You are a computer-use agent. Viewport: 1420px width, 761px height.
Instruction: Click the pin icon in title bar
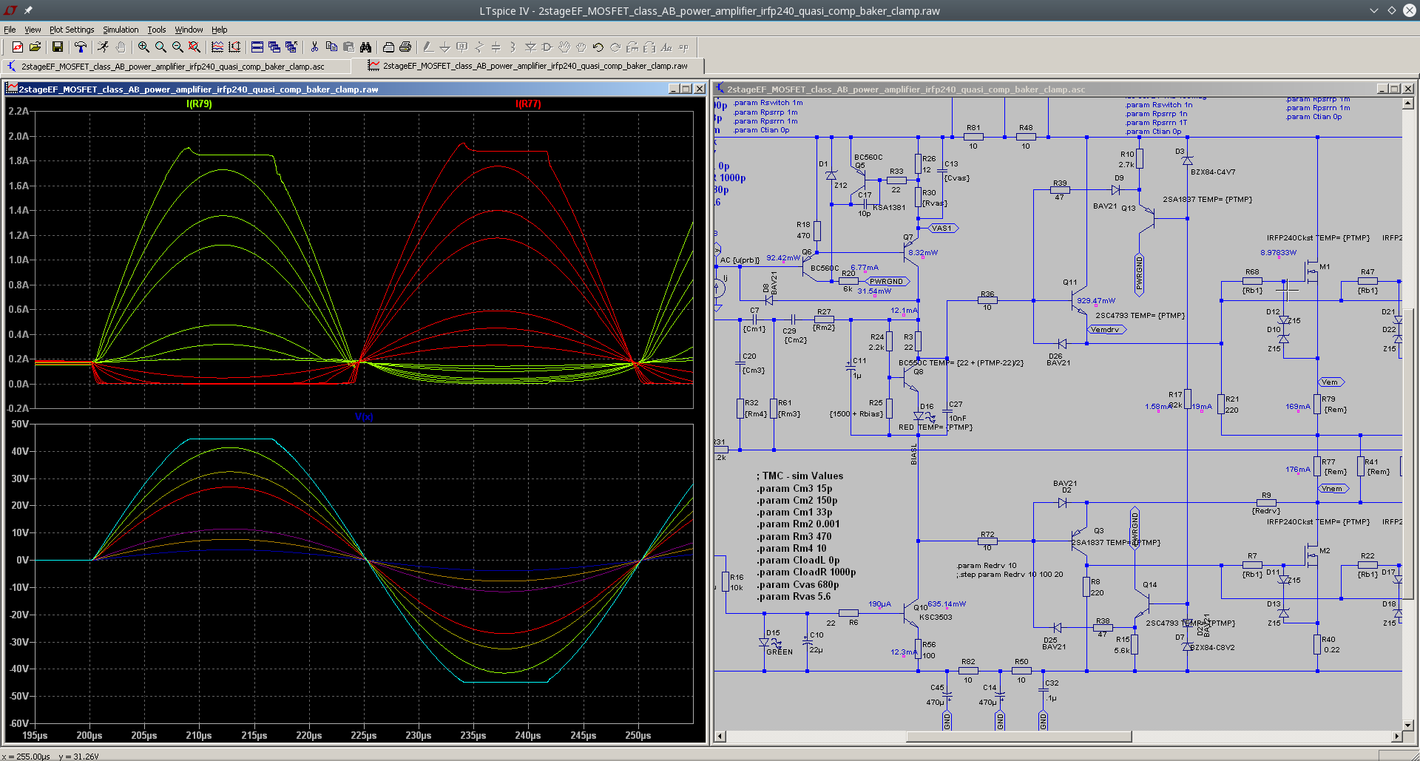(x=28, y=10)
